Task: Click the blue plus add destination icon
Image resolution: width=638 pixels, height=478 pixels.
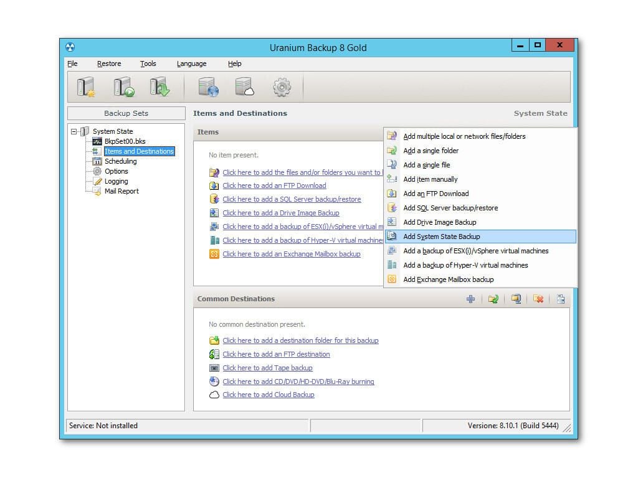Action: [471, 299]
